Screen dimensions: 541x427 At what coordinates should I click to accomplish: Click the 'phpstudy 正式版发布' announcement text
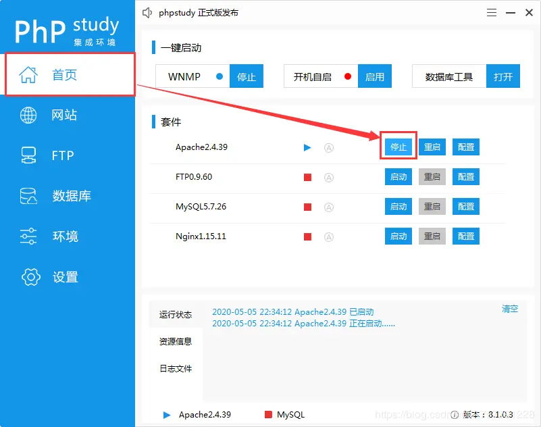pos(199,13)
